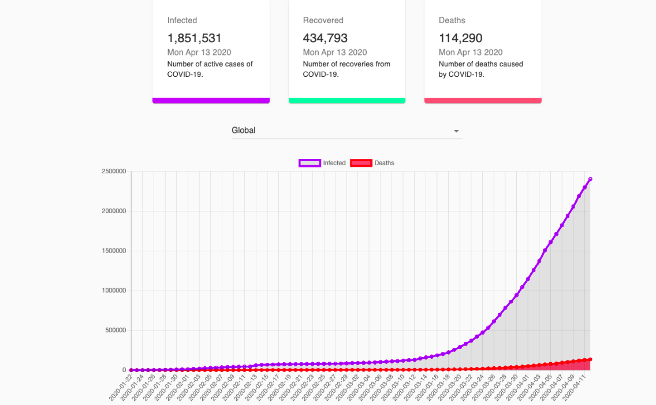
Task: Click the Infected count 1,851,531
Action: pyautogui.click(x=195, y=38)
